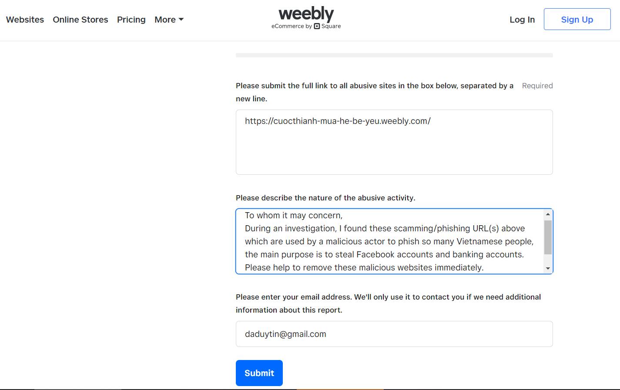Click the 'describe the nature' field label
This screenshot has height=390, width=620.
pos(325,198)
